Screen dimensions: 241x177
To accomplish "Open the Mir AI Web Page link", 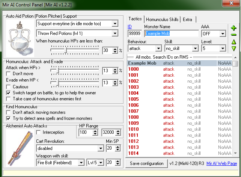I will point(221,163).
